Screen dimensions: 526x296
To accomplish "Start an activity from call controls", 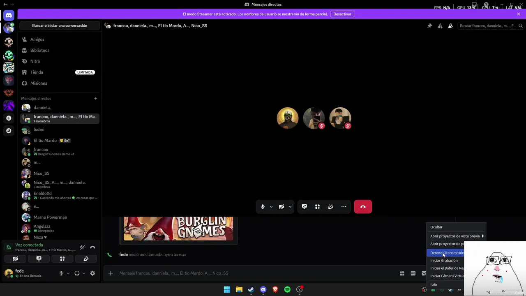I will 317,207.
